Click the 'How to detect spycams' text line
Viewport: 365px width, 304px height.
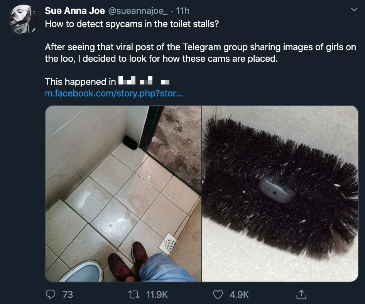(x=132, y=24)
